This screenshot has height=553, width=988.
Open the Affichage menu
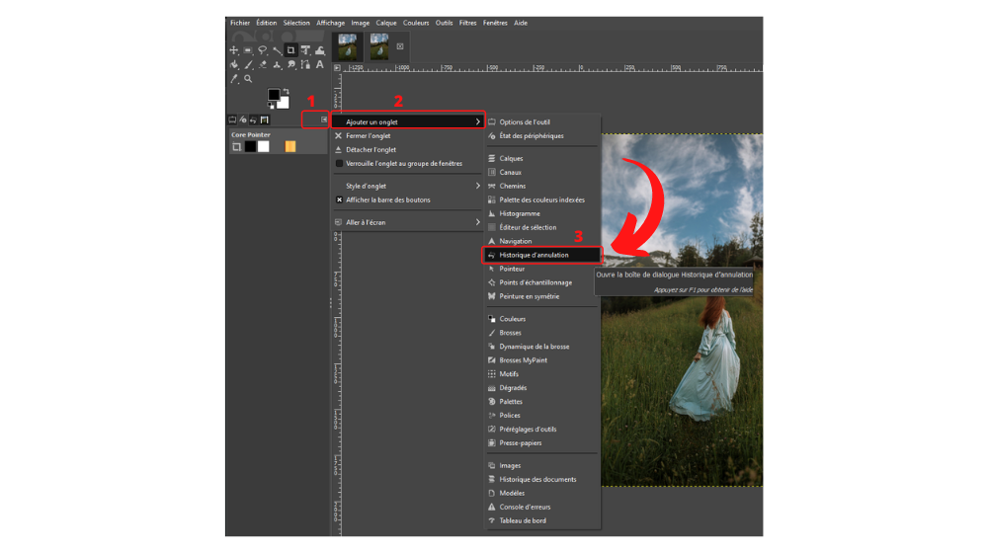330,23
